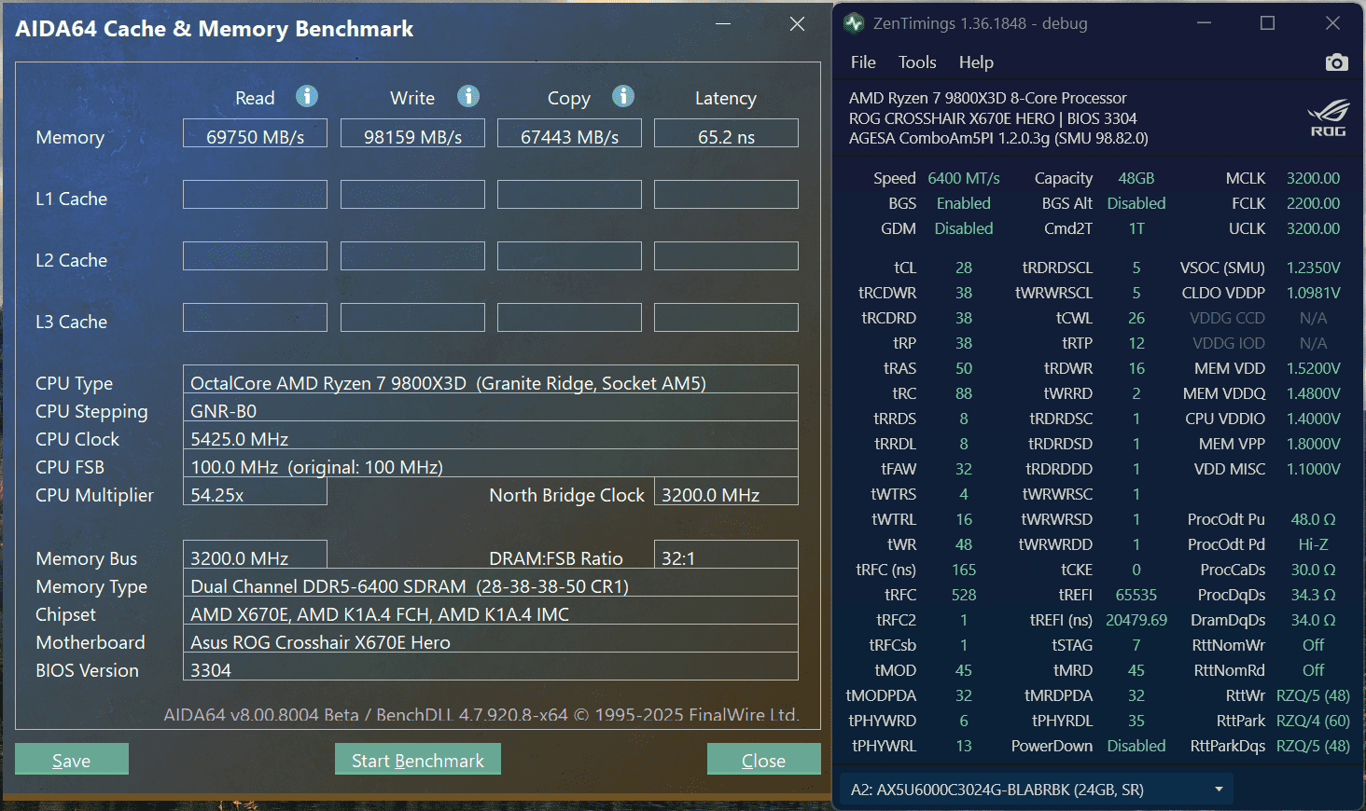Click the Write info icon in AIDA64
This screenshot has height=811, width=1366.
[468, 96]
